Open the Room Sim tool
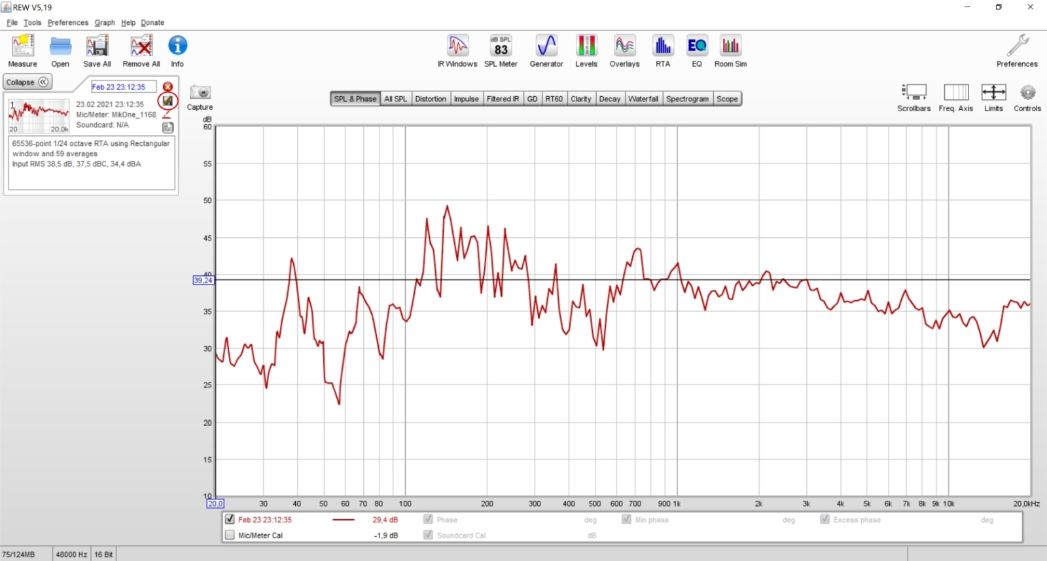 coord(730,51)
